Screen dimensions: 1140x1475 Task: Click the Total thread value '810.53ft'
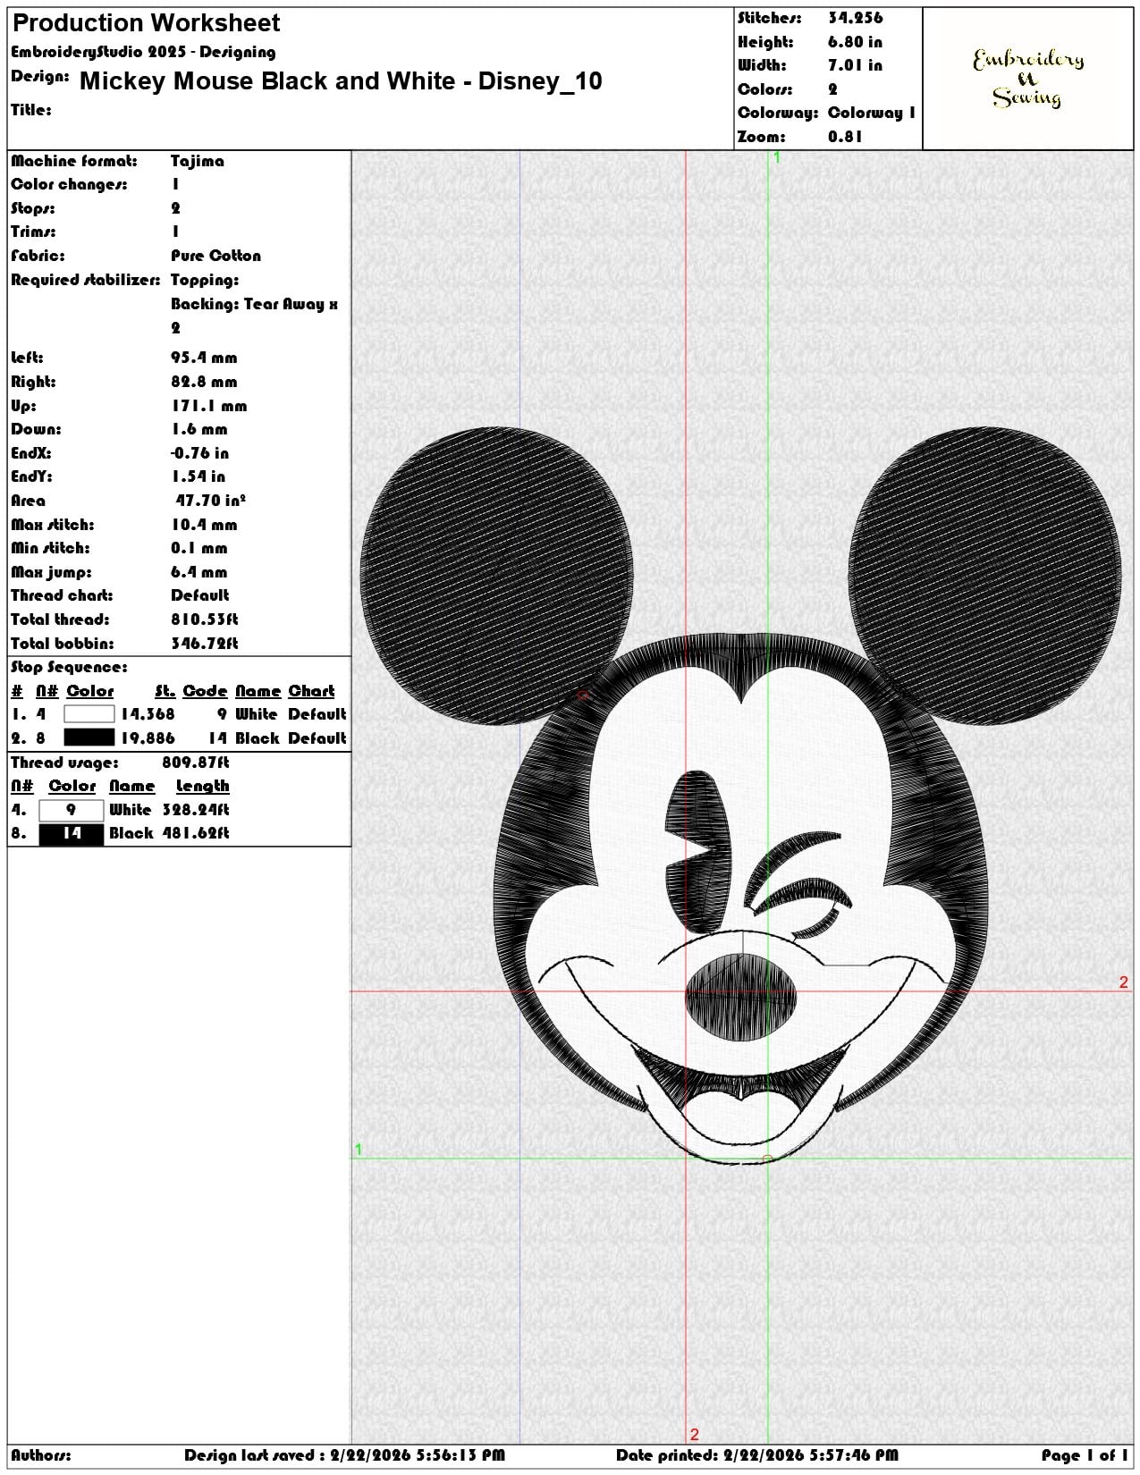[x=205, y=619]
